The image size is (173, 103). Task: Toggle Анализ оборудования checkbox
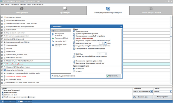[74, 38]
